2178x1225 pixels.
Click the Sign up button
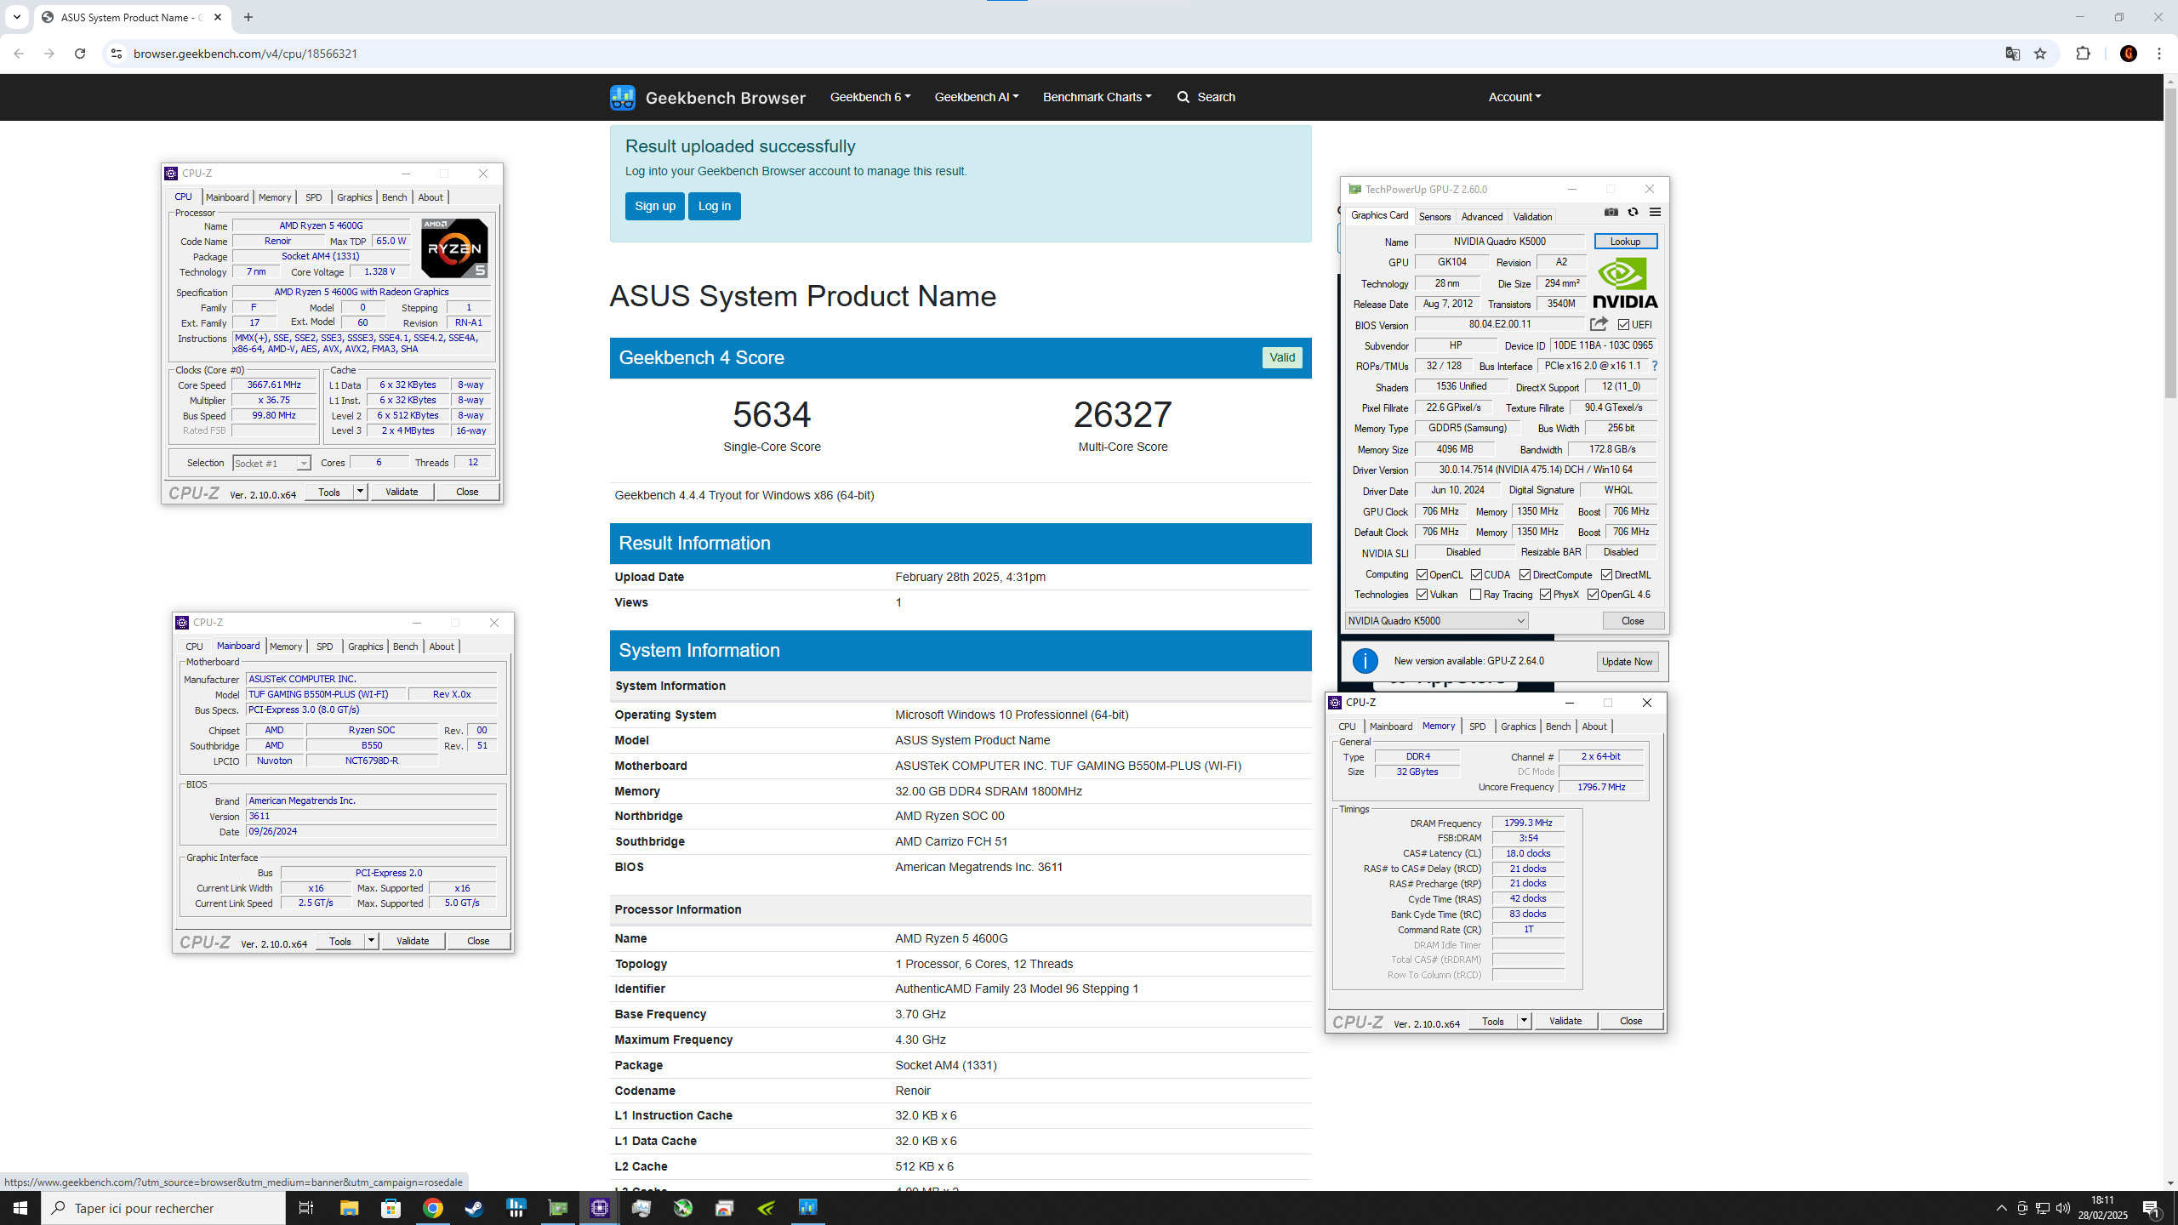(655, 206)
